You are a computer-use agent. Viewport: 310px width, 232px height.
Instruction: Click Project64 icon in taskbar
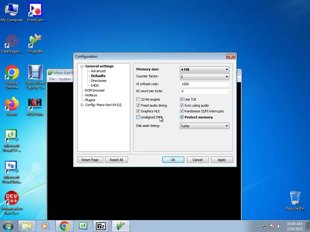(121, 226)
